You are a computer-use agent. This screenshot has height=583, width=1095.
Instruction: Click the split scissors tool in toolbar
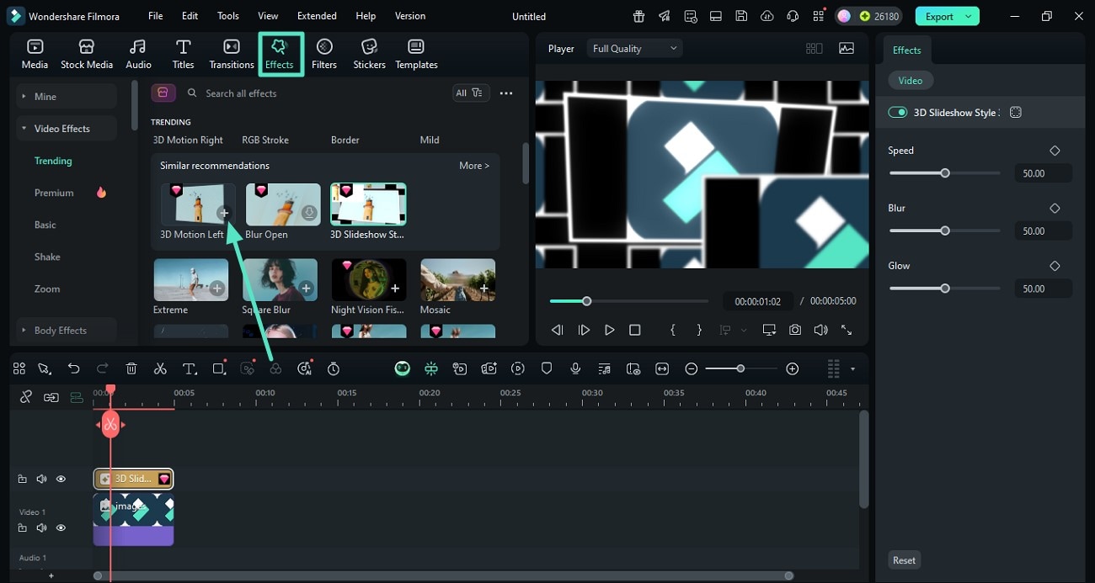click(x=160, y=368)
